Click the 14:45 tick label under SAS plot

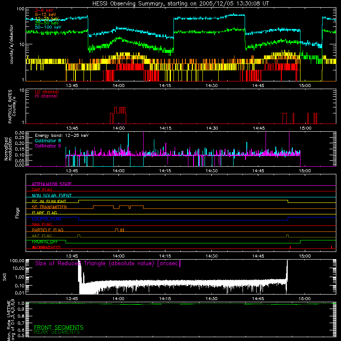258,299
